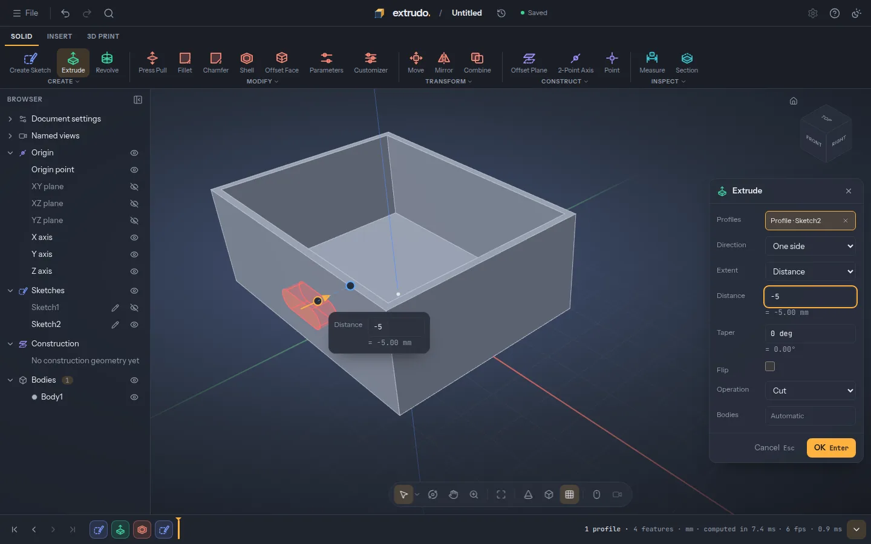871x544 pixels.
Task: Expand Document settings node
Action: [x=10, y=119]
